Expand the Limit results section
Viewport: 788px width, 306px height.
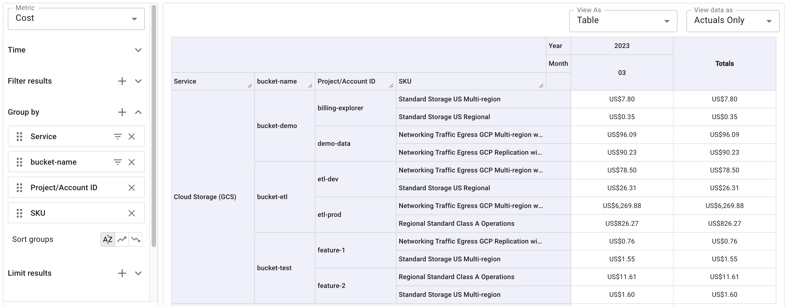point(138,273)
